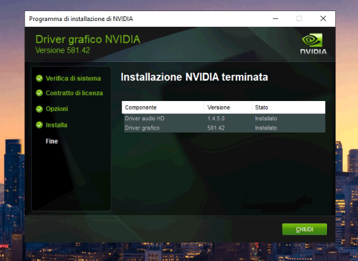Select the Installa step label
Viewport: 358px width, 261px height.
(56, 125)
